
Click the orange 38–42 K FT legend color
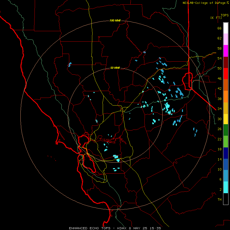point(226,97)
